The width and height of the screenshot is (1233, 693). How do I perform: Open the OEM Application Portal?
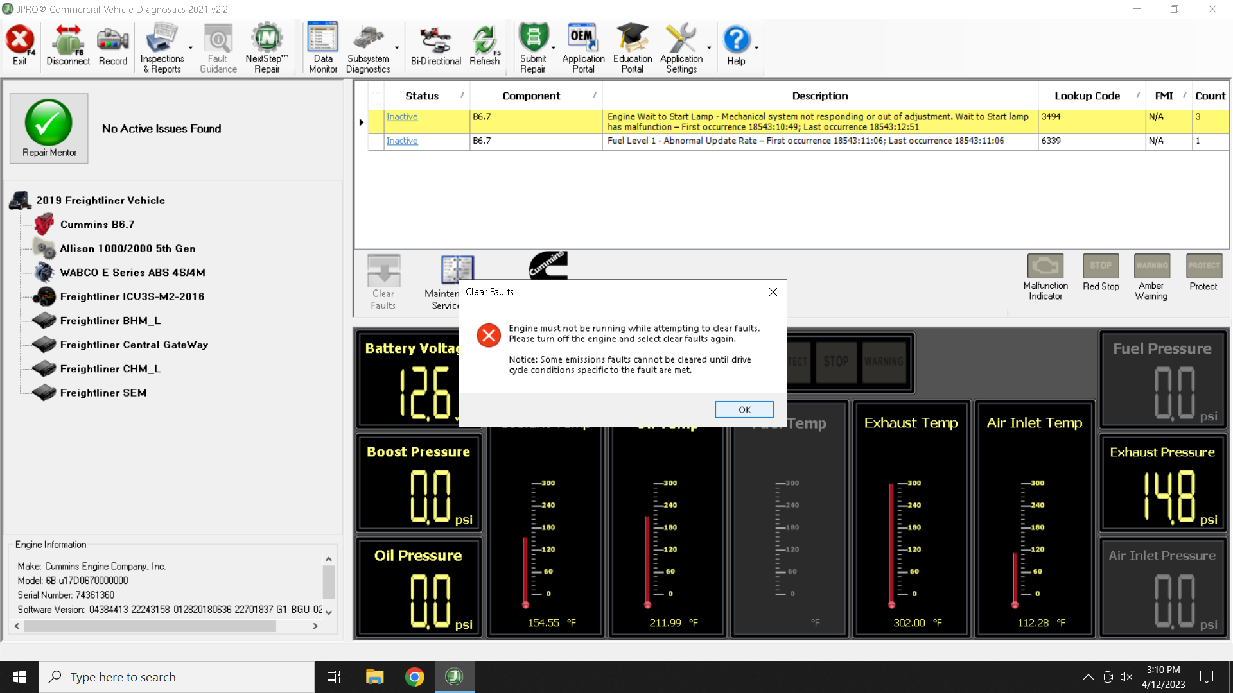pos(583,48)
